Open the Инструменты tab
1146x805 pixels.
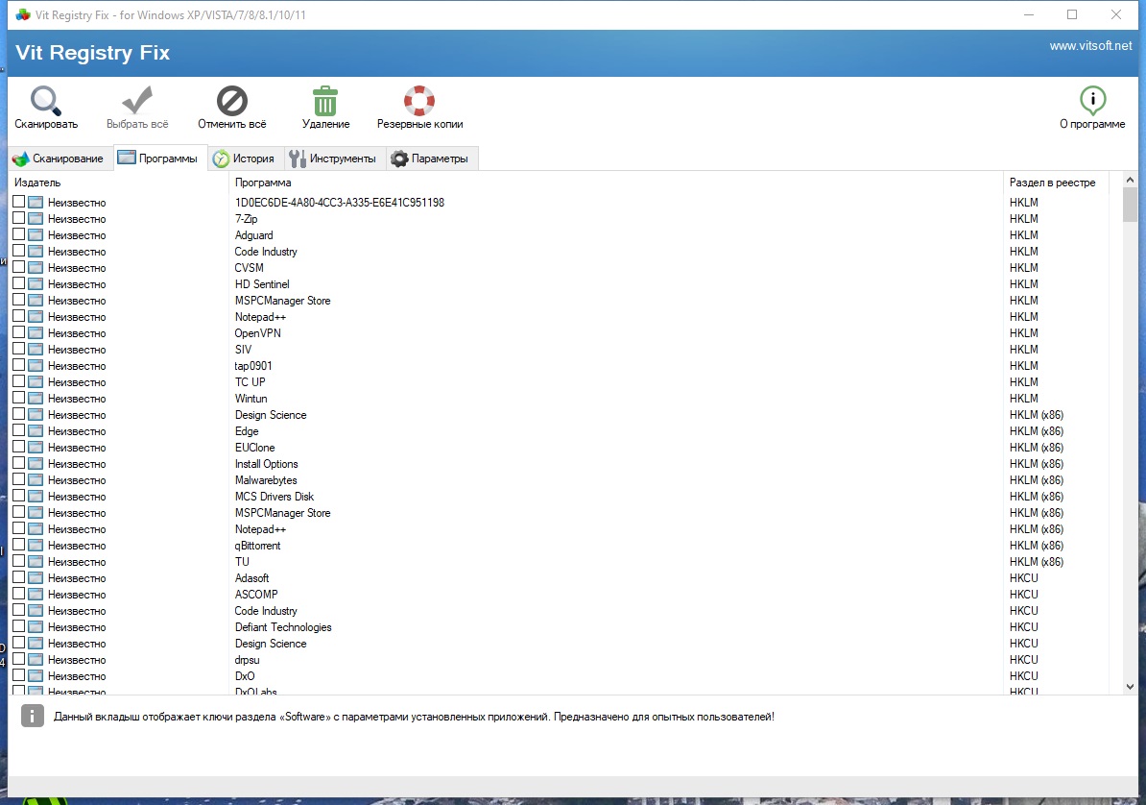point(333,159)
